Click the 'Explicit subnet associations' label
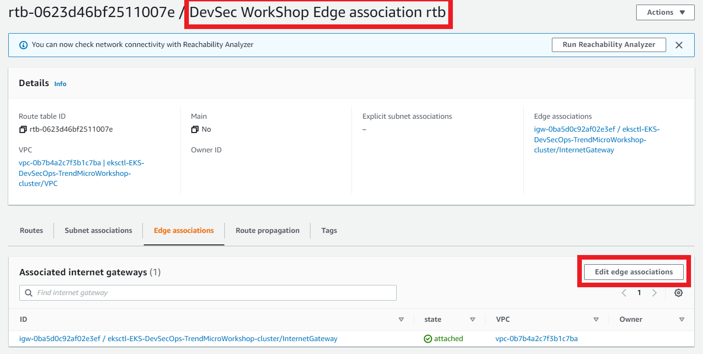The width and height of the screenshot is (703, 354). pos(407,116)
